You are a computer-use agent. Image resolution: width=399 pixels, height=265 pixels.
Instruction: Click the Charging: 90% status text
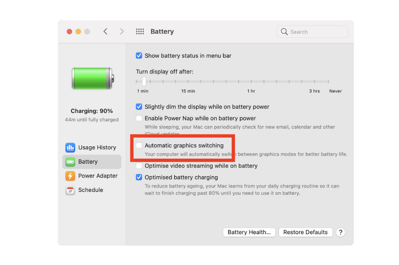pyautogui.click(x=92, y=111)
